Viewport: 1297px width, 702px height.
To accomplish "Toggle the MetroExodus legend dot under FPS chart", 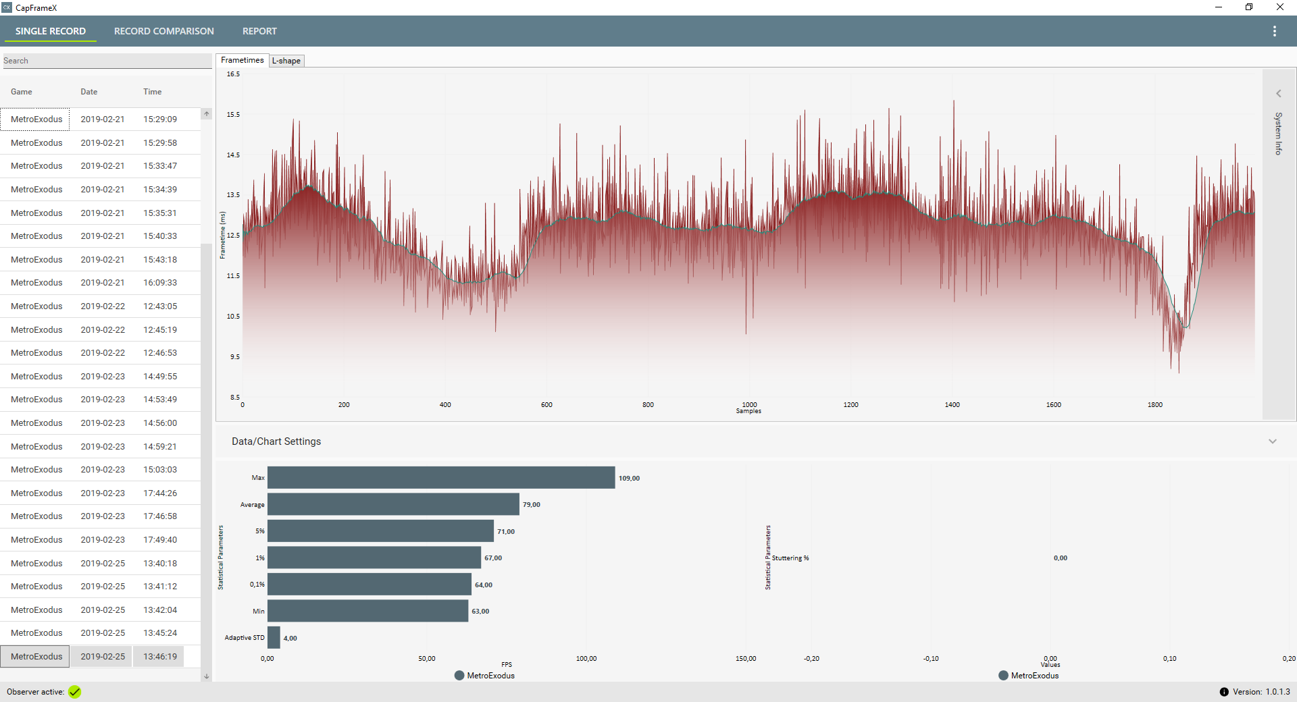I will tap(459, 676).
